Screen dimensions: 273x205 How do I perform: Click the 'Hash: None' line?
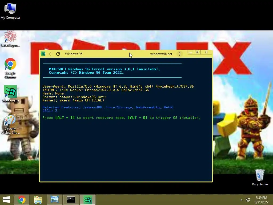pyautogui.click(x=53, y=93)
